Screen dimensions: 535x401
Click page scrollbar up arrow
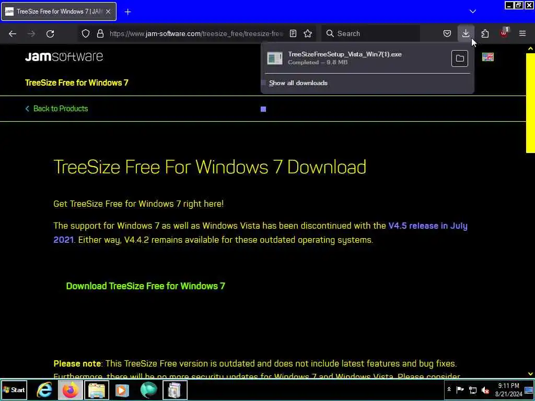(x=530, y=49)
